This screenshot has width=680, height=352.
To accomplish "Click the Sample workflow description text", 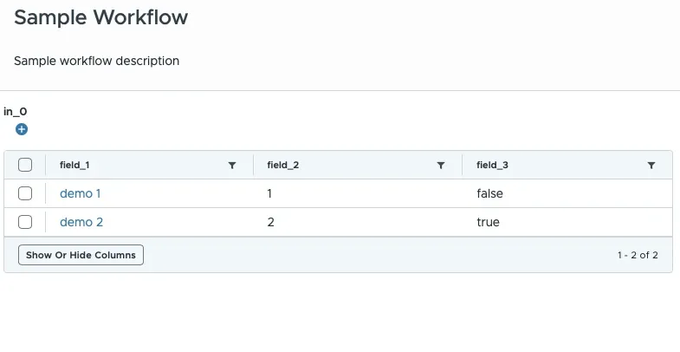I will (96, 61).
